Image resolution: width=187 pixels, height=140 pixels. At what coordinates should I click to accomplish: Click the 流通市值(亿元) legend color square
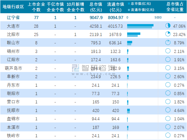129,10
